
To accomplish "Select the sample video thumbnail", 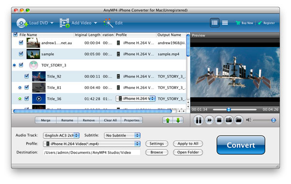I will click(33, 54).
